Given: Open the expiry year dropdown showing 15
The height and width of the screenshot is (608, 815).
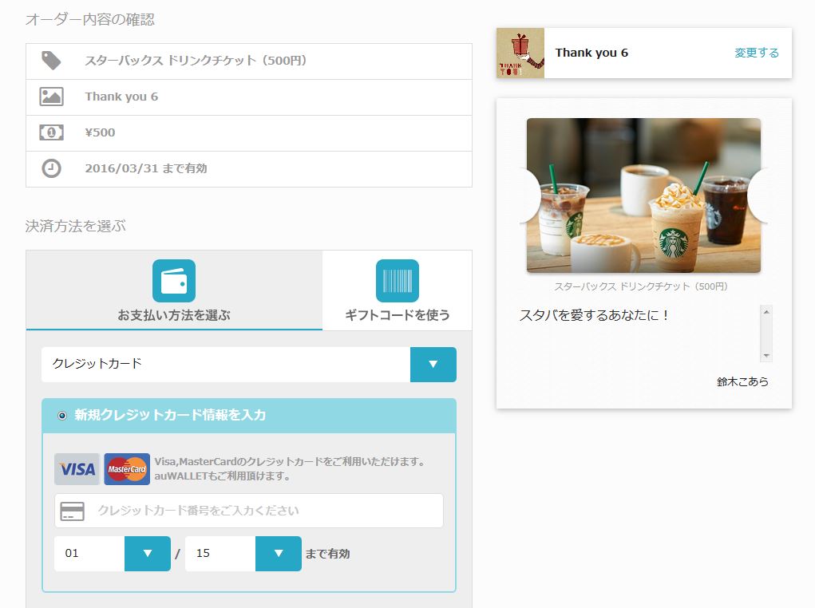Looking at the screenshot, I should coord(243,554).
